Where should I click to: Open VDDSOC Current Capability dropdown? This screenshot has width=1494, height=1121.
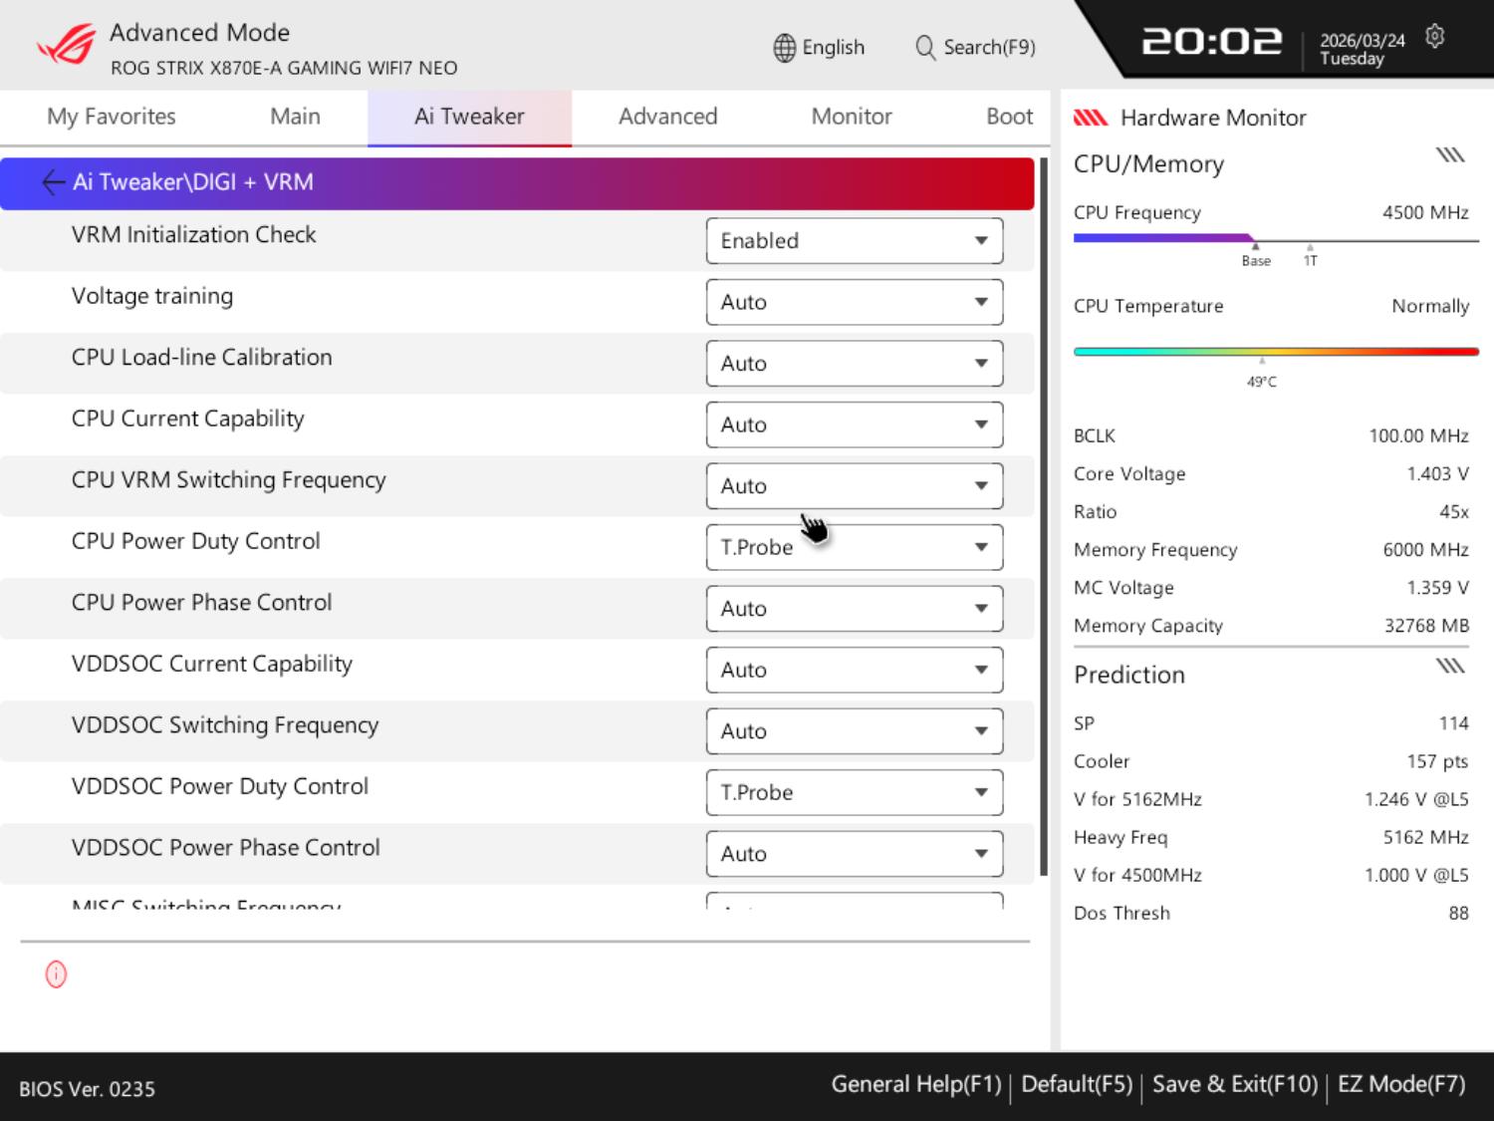click(854, 671)
